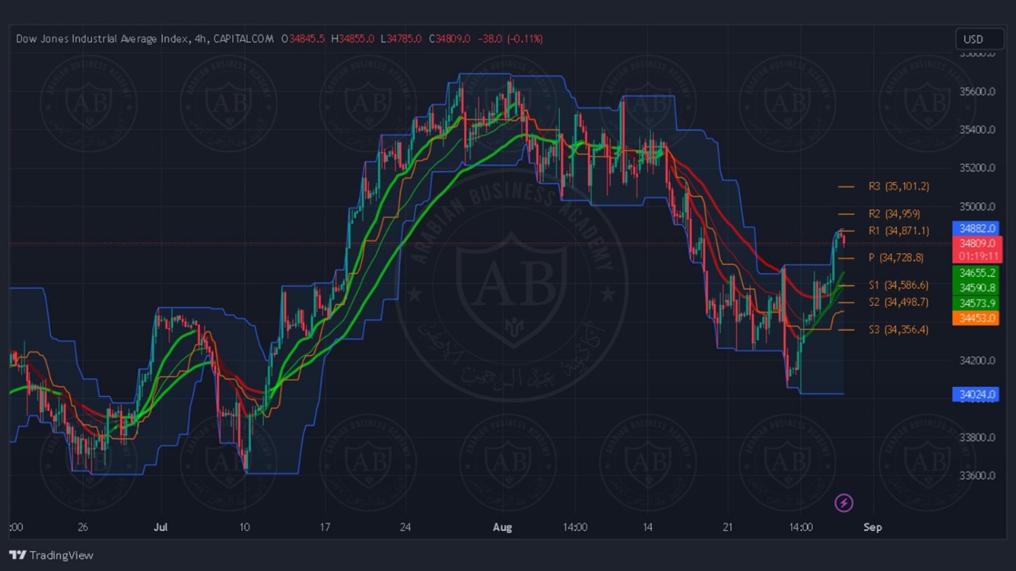
Task: Click the purple lightning flash icon
Action: click(x=843, y=503)
